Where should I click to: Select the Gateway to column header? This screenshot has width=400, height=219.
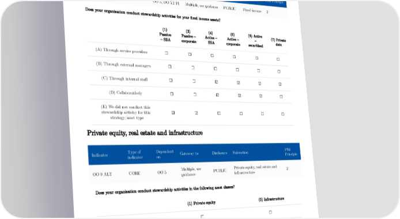point(189,153)
